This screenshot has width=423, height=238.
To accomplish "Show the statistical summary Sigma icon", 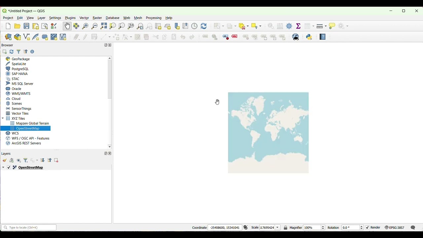I will pos(298,26).
